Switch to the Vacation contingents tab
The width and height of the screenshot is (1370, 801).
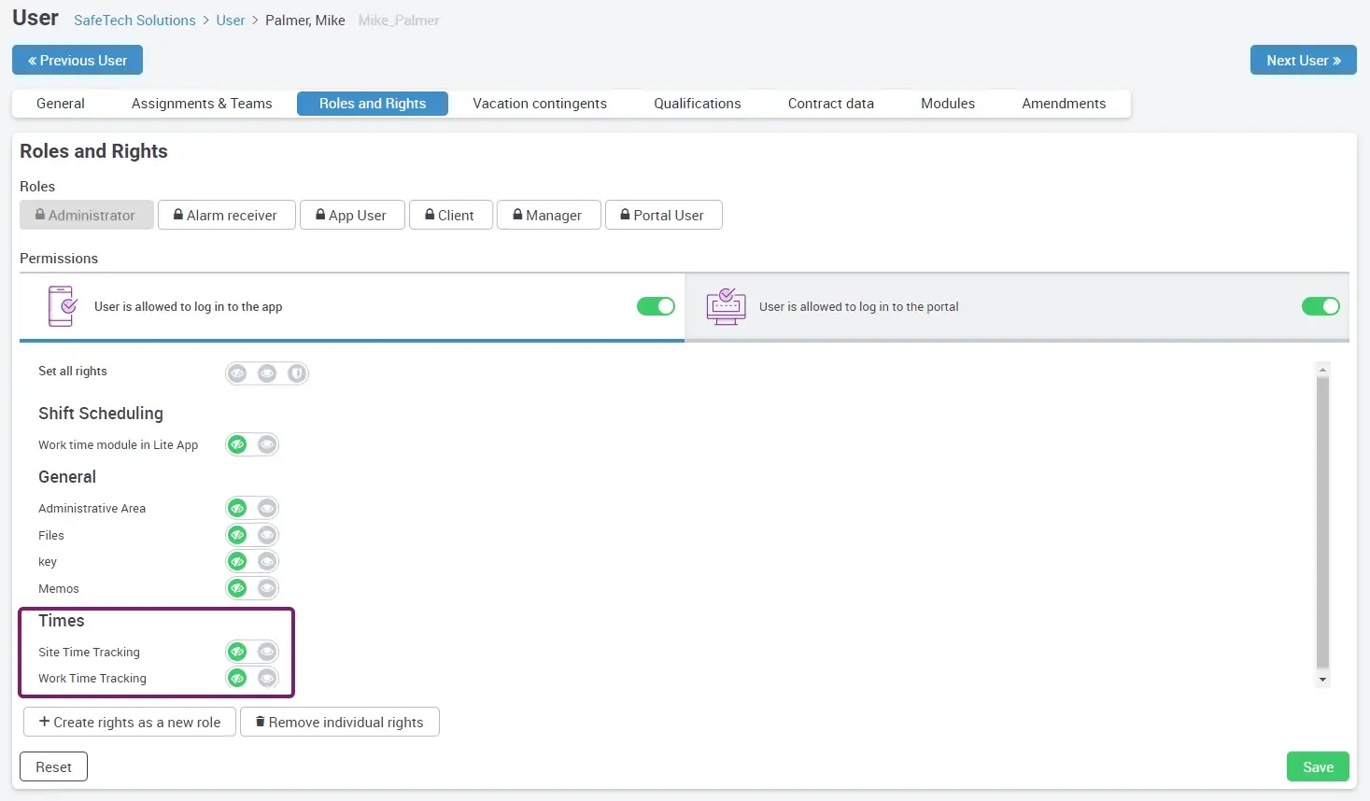540,104
